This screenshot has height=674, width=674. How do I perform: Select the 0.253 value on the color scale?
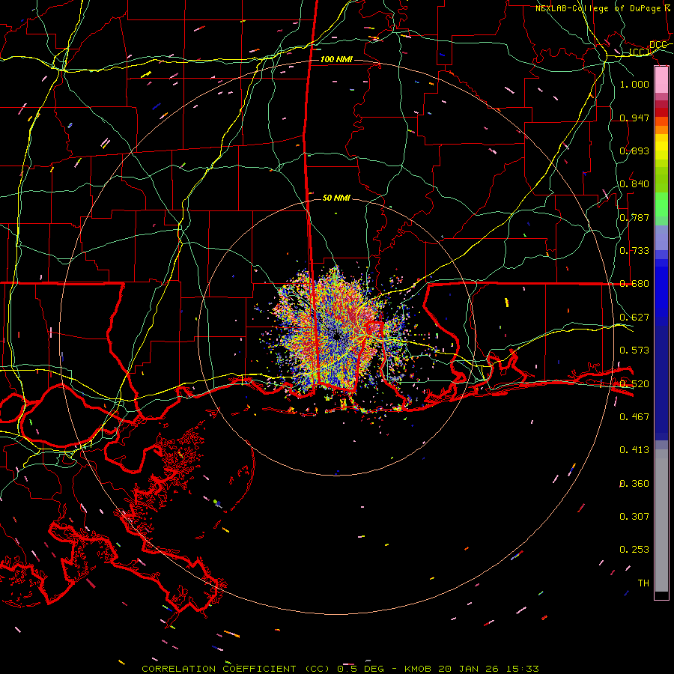coord(634,550)
